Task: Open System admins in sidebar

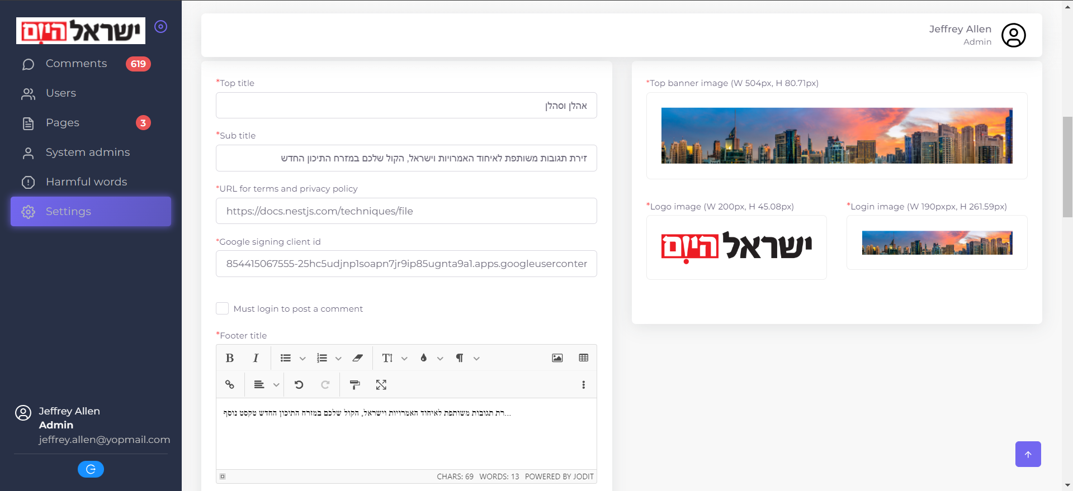Action: pyautogui.click(x=91, y=152)
